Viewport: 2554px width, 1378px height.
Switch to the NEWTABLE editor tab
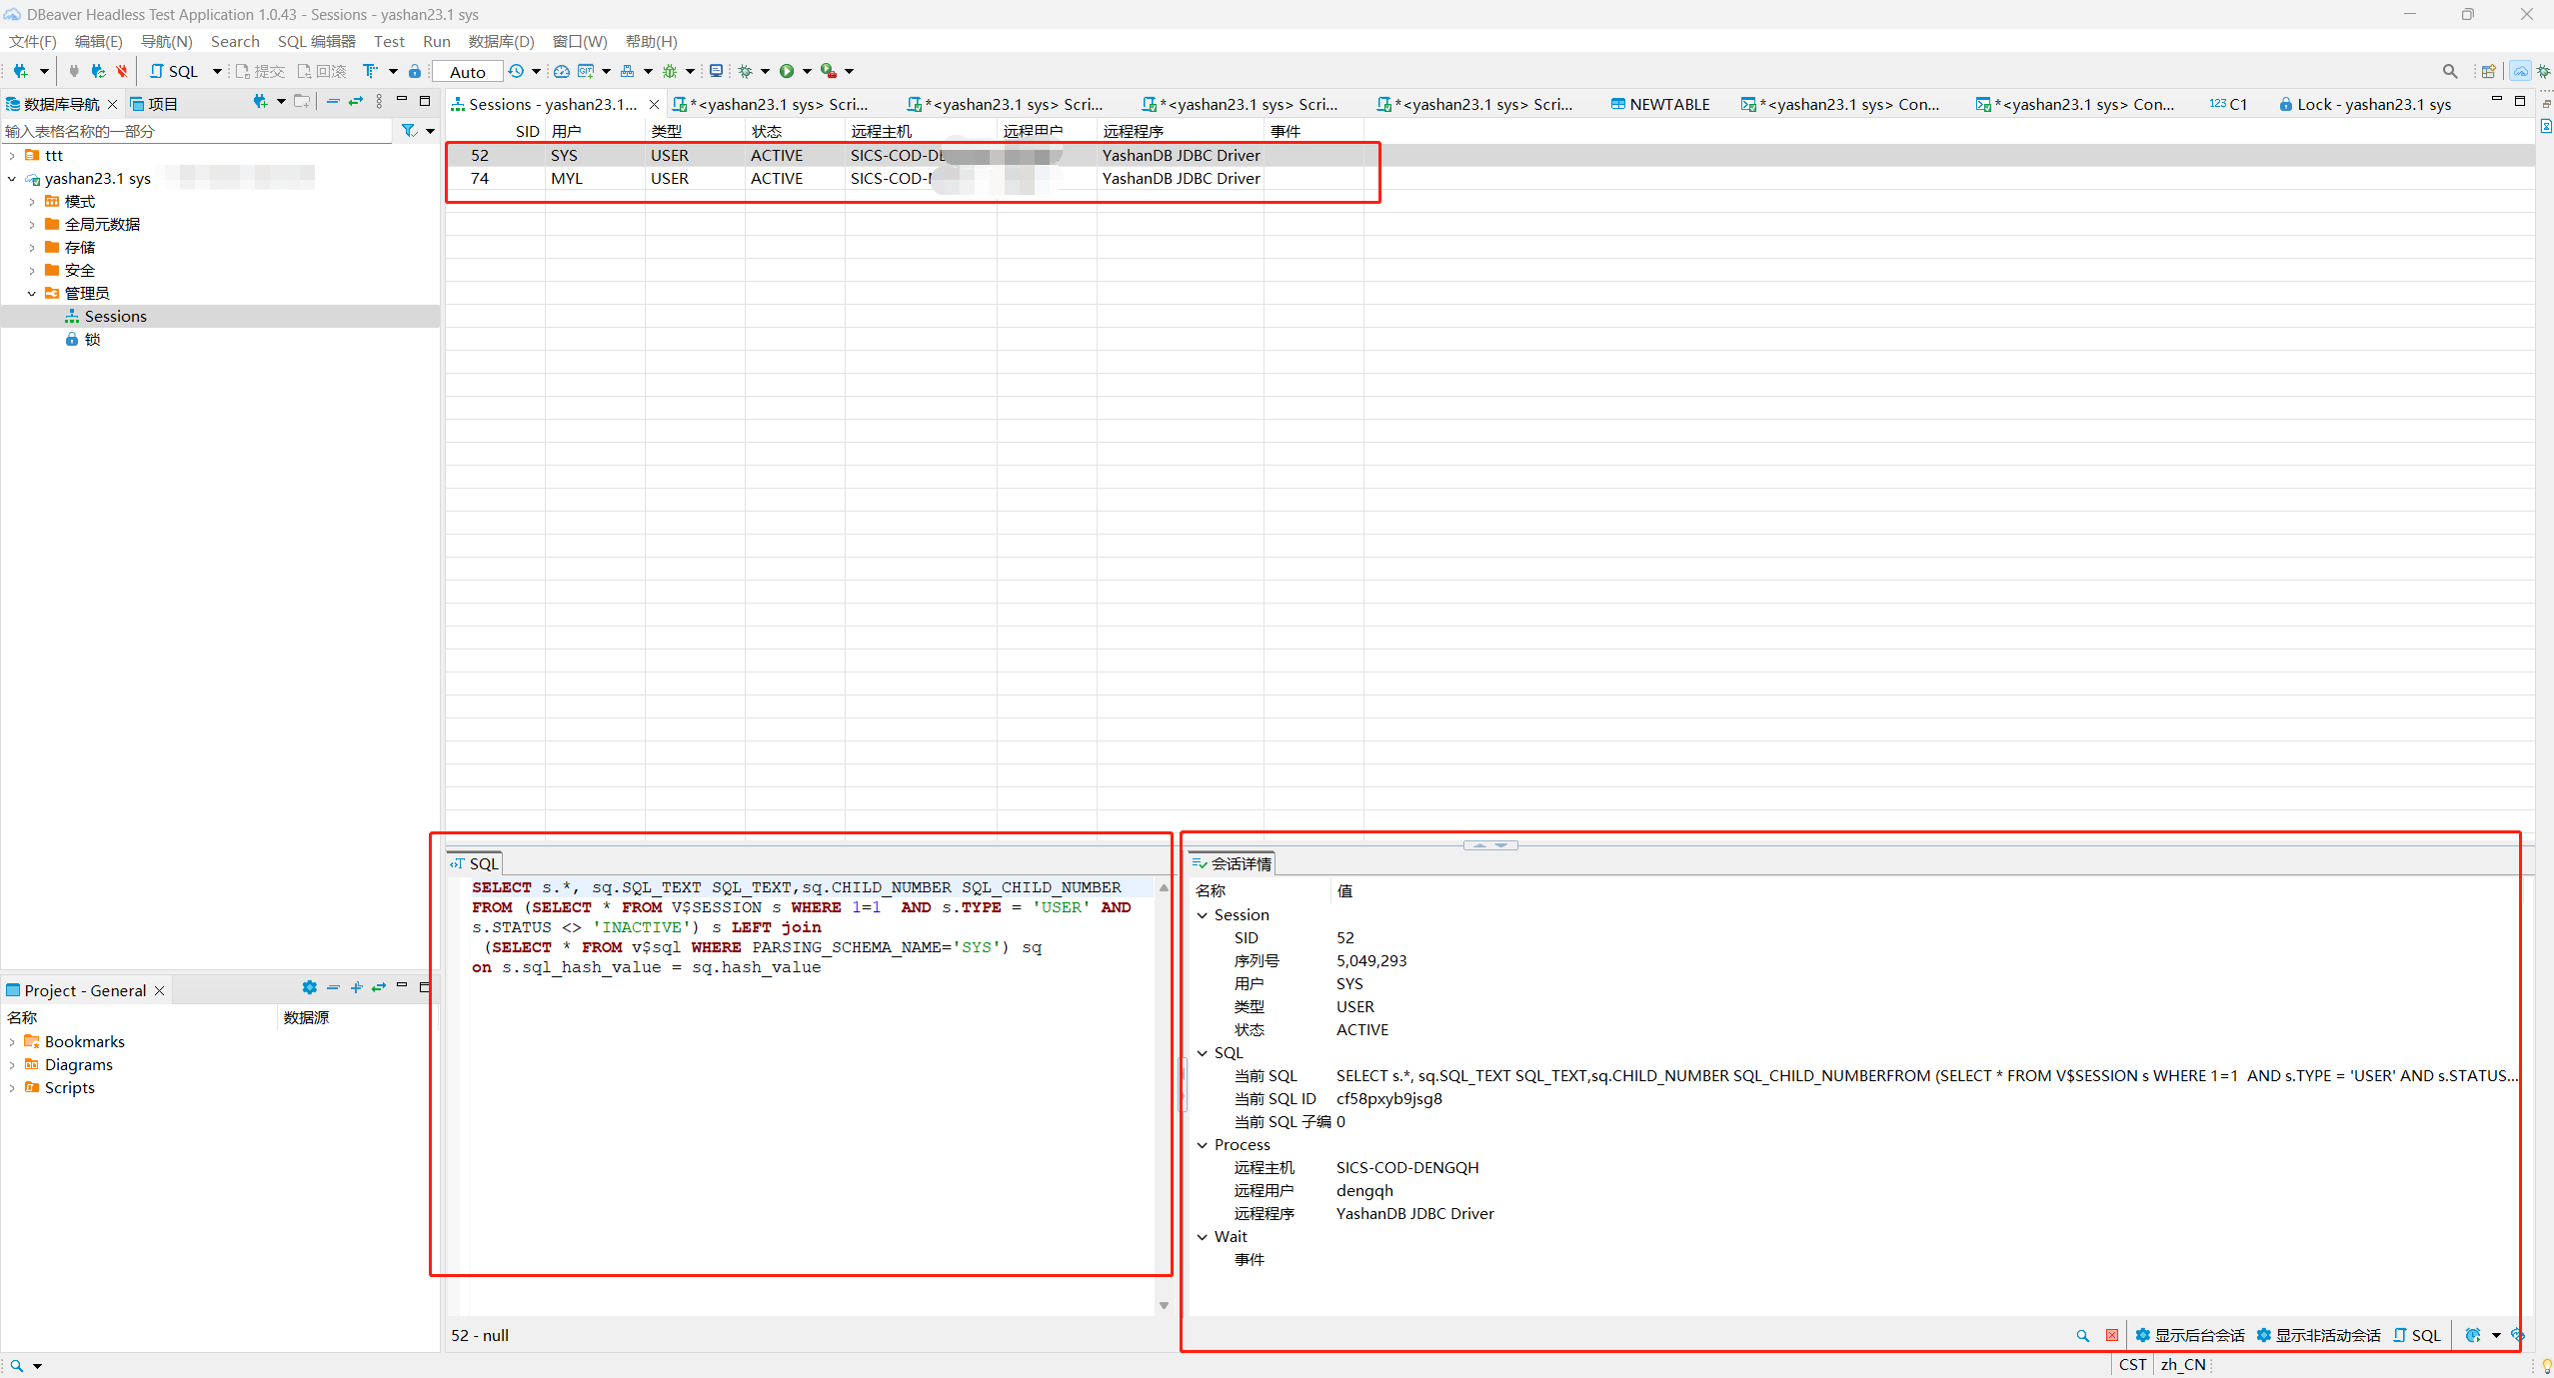(x=1660, y=104)
